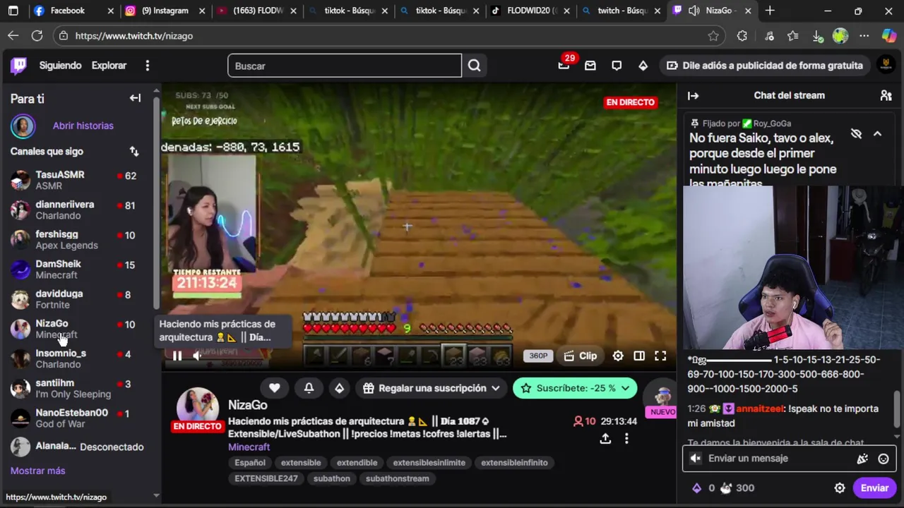Image resolution: width=904 pixels, height=508 pixels.
Task: Open the browser extensions puzzle icon
Action: (742, 36)
